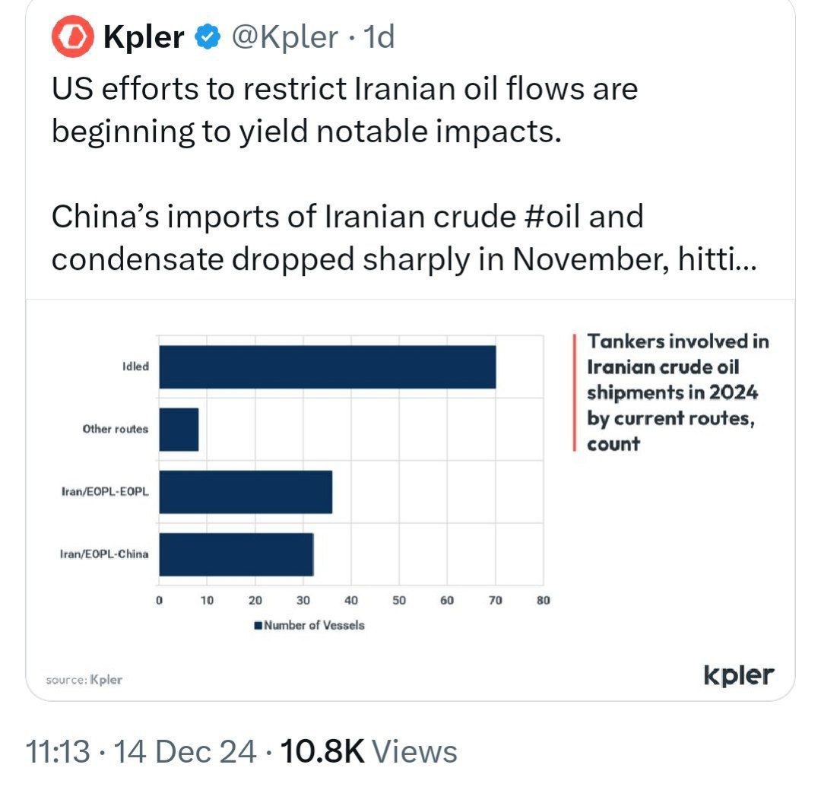Open the @Kpler handle link
Viewport: 821px width, 790px height.
pyautogui.click(x=285, y=37)
